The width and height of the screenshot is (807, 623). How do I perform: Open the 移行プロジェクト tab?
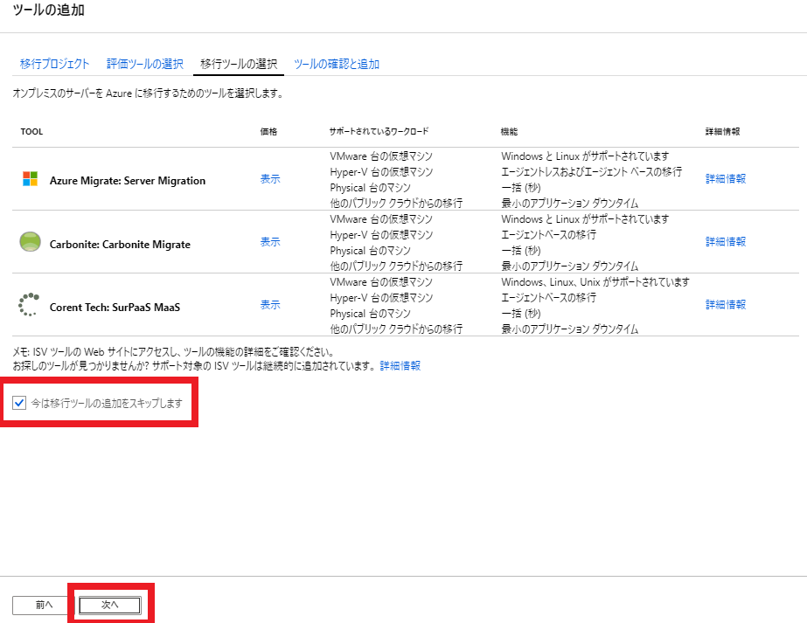click(x=54, y=64)
